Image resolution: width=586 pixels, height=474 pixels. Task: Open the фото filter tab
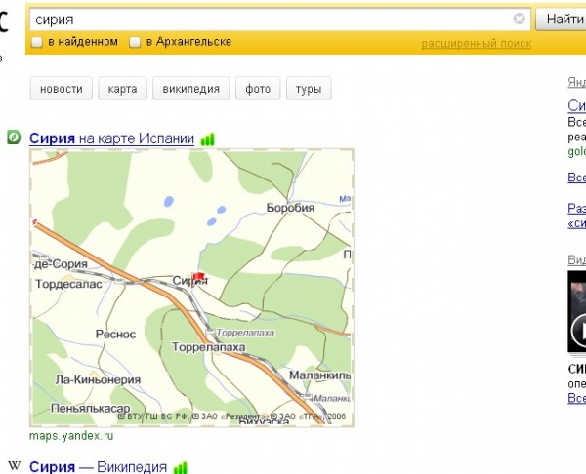(258, 89)
